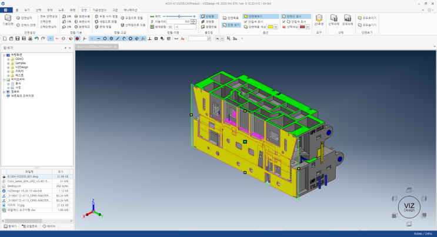Click the VIZ Design circular logo button
Viewport: 437px width, 237px height.
(409, 207)
